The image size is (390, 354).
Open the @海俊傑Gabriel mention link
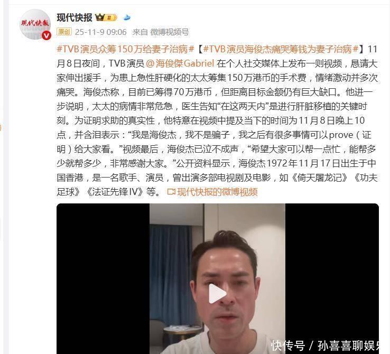coord(180,63)
